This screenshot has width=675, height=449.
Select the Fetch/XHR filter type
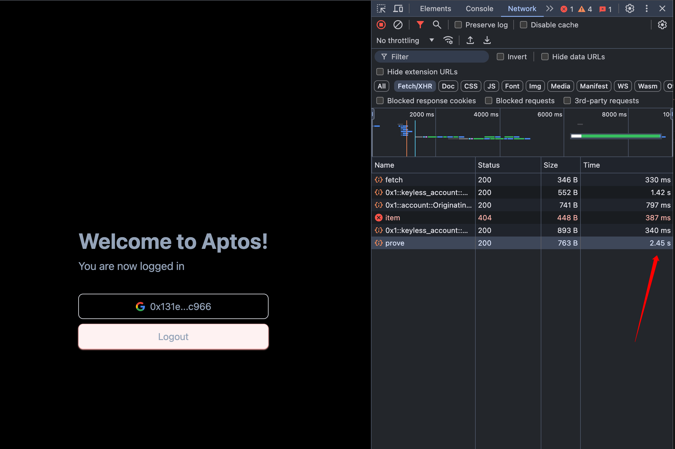coord(415,86)
